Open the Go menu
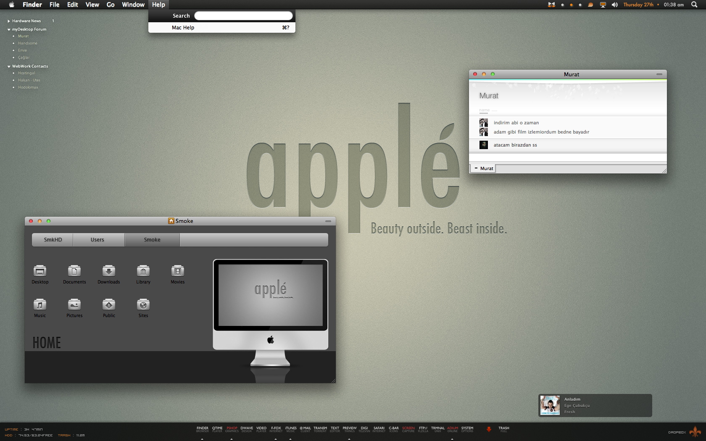 tap(111, 5)
